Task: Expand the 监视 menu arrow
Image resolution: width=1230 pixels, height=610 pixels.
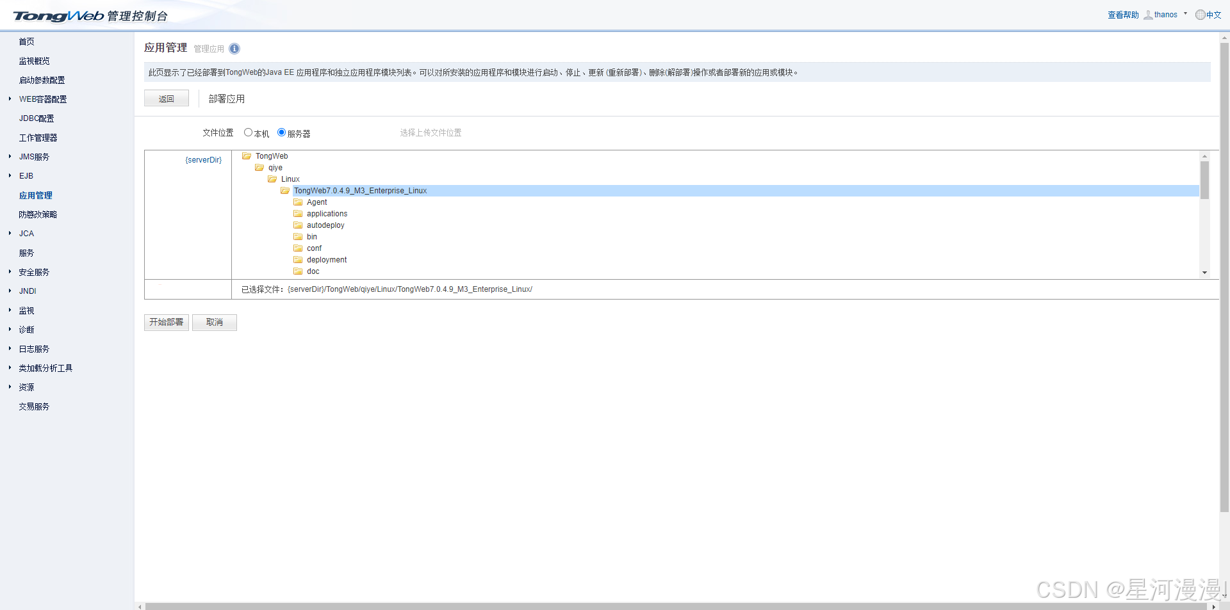Action: pos(10,310)
